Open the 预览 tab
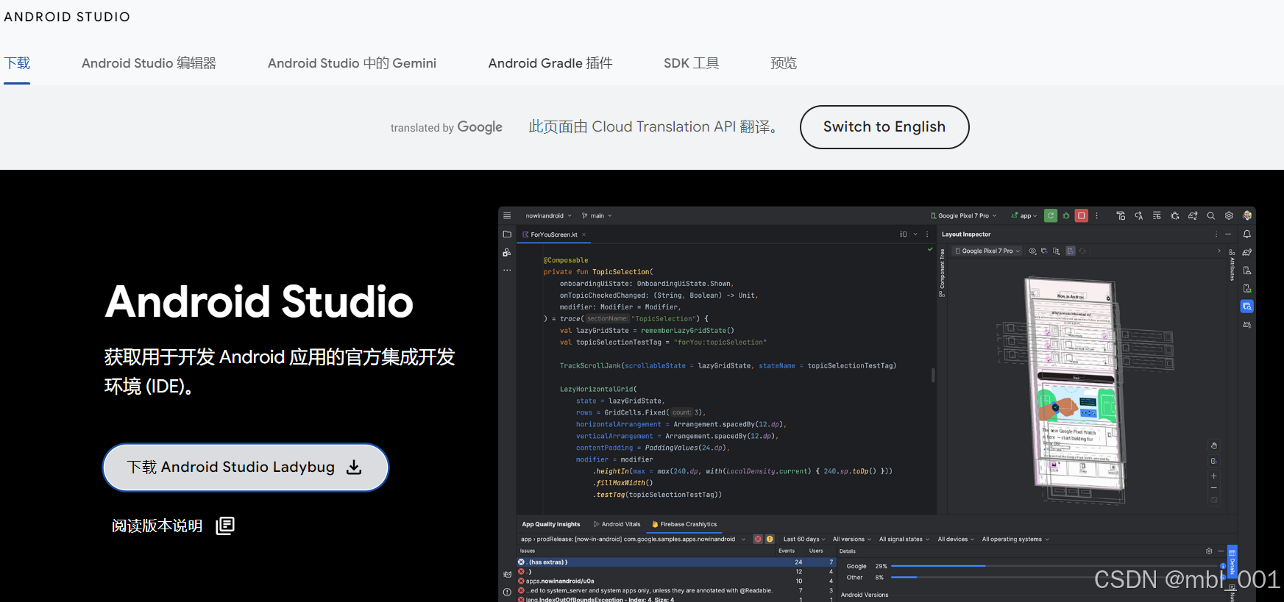1284x602 pixels. [783, 63]
